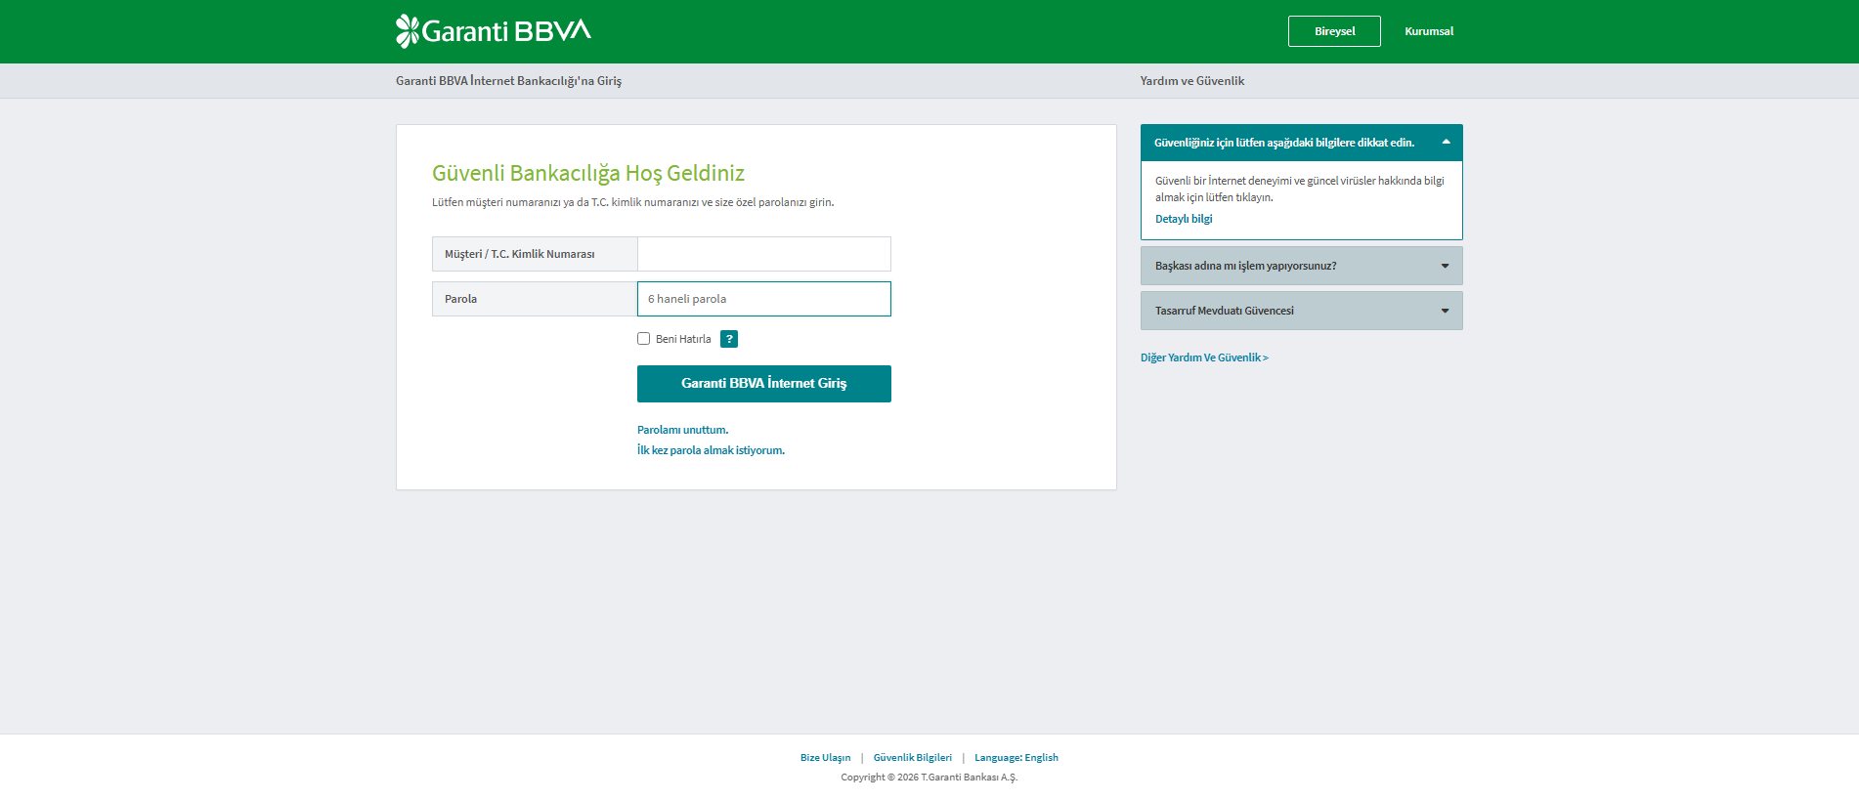Viewport: 1859px width, 799px height.
Task: Open Güvenlik Bilgileri footer link
Action: click(913, 758)
